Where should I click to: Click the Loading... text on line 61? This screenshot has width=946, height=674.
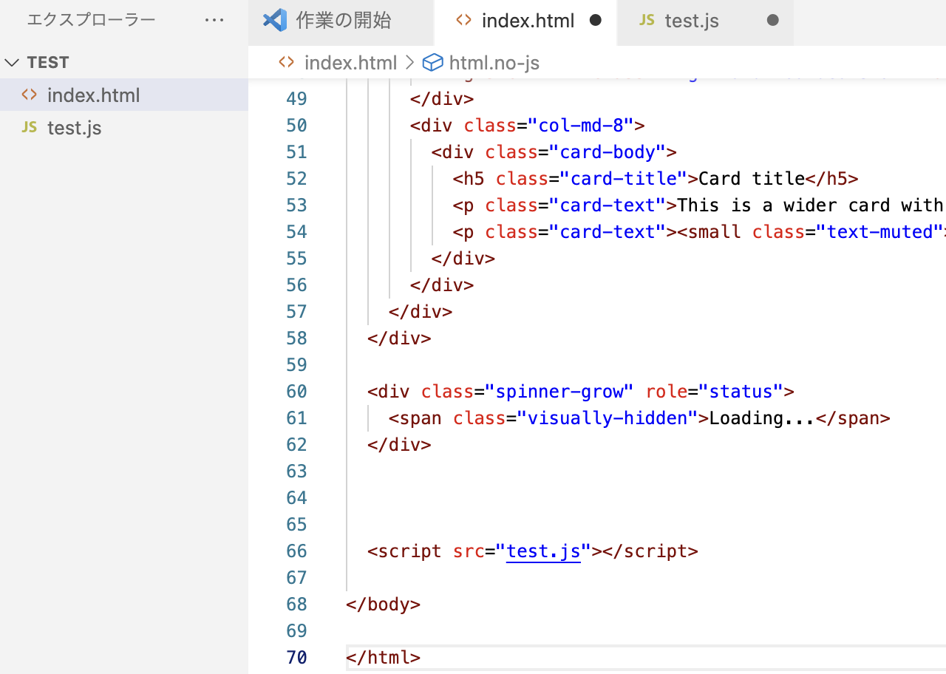762,418
